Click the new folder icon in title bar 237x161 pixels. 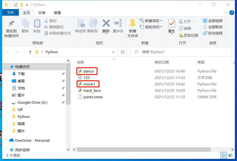pos(22,5)
